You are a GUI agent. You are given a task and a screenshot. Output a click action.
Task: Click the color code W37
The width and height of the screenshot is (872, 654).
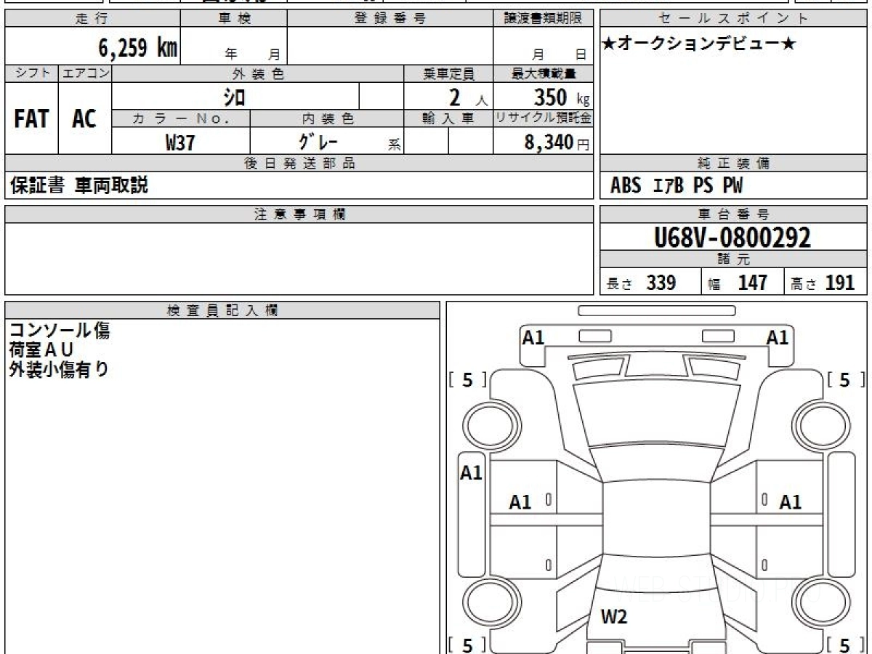[180, 142]
